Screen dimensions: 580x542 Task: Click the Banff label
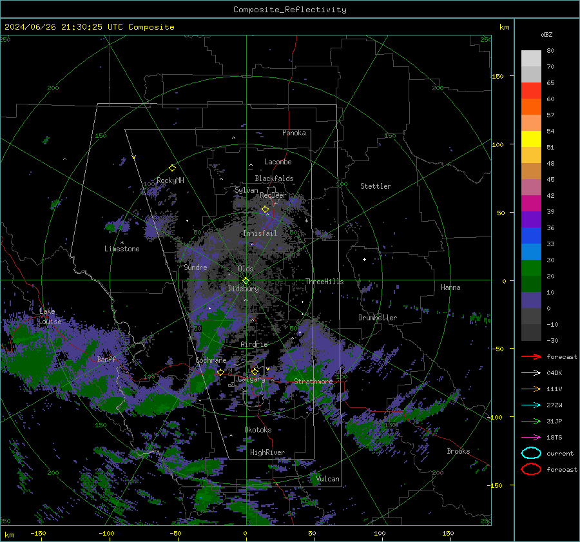click(106, 359)
